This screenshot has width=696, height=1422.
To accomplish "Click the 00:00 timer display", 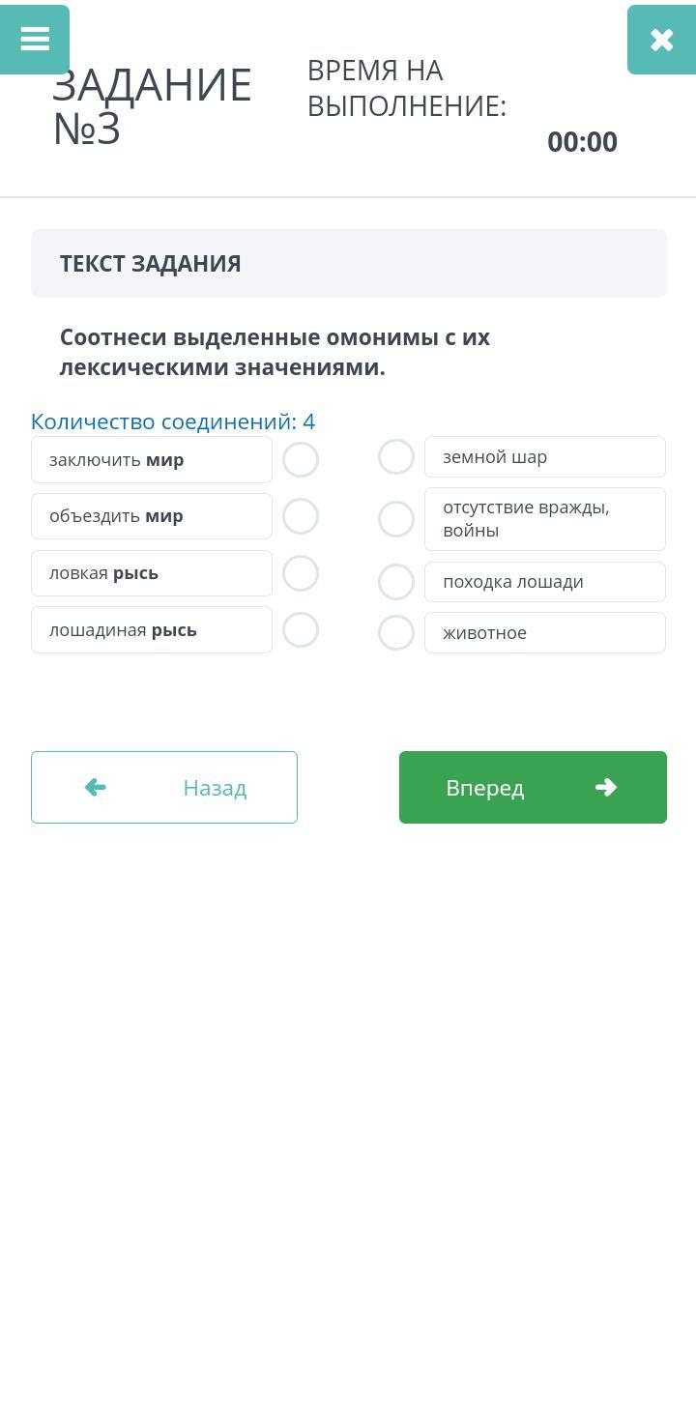I will click(x=582, y=142).
